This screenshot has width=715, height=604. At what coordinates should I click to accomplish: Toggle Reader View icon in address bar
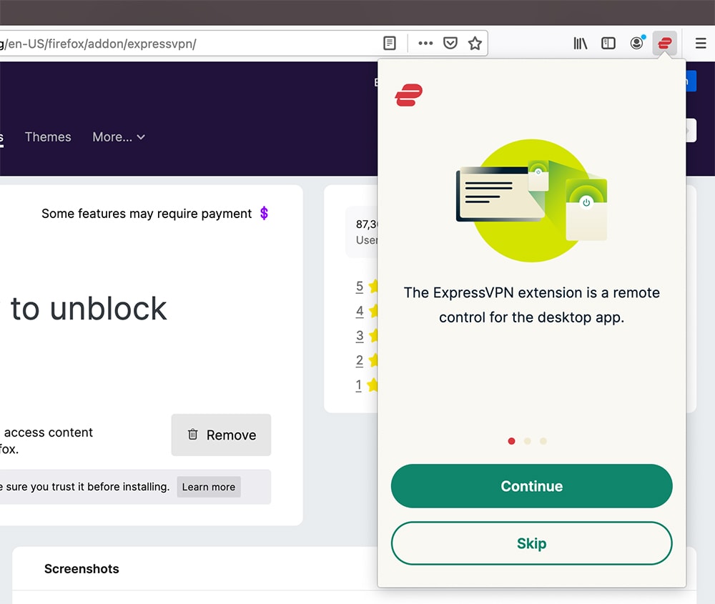click(x=390, y=44)
